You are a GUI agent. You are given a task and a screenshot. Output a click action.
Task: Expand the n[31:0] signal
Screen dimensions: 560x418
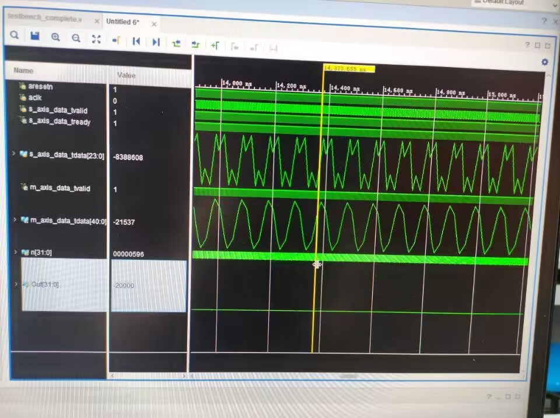coord(15,251)
